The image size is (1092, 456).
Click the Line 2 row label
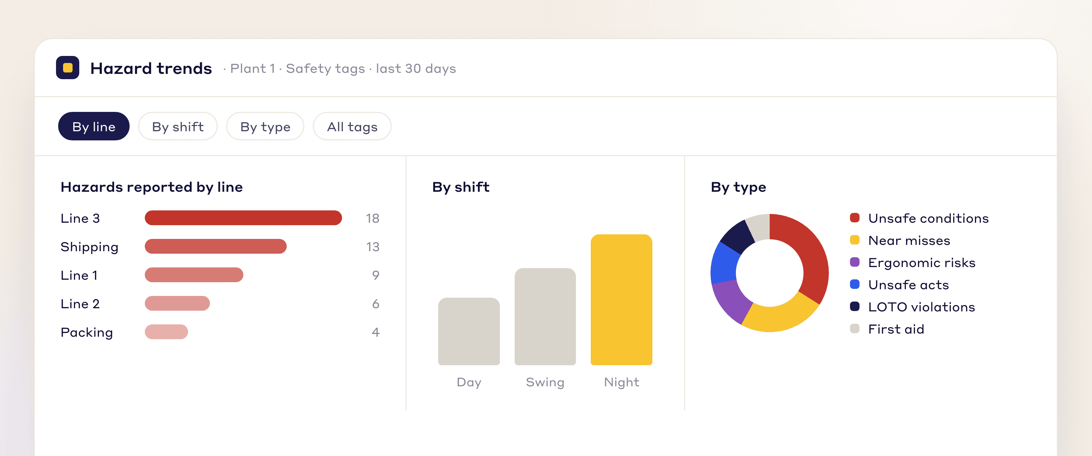point(80,304)
